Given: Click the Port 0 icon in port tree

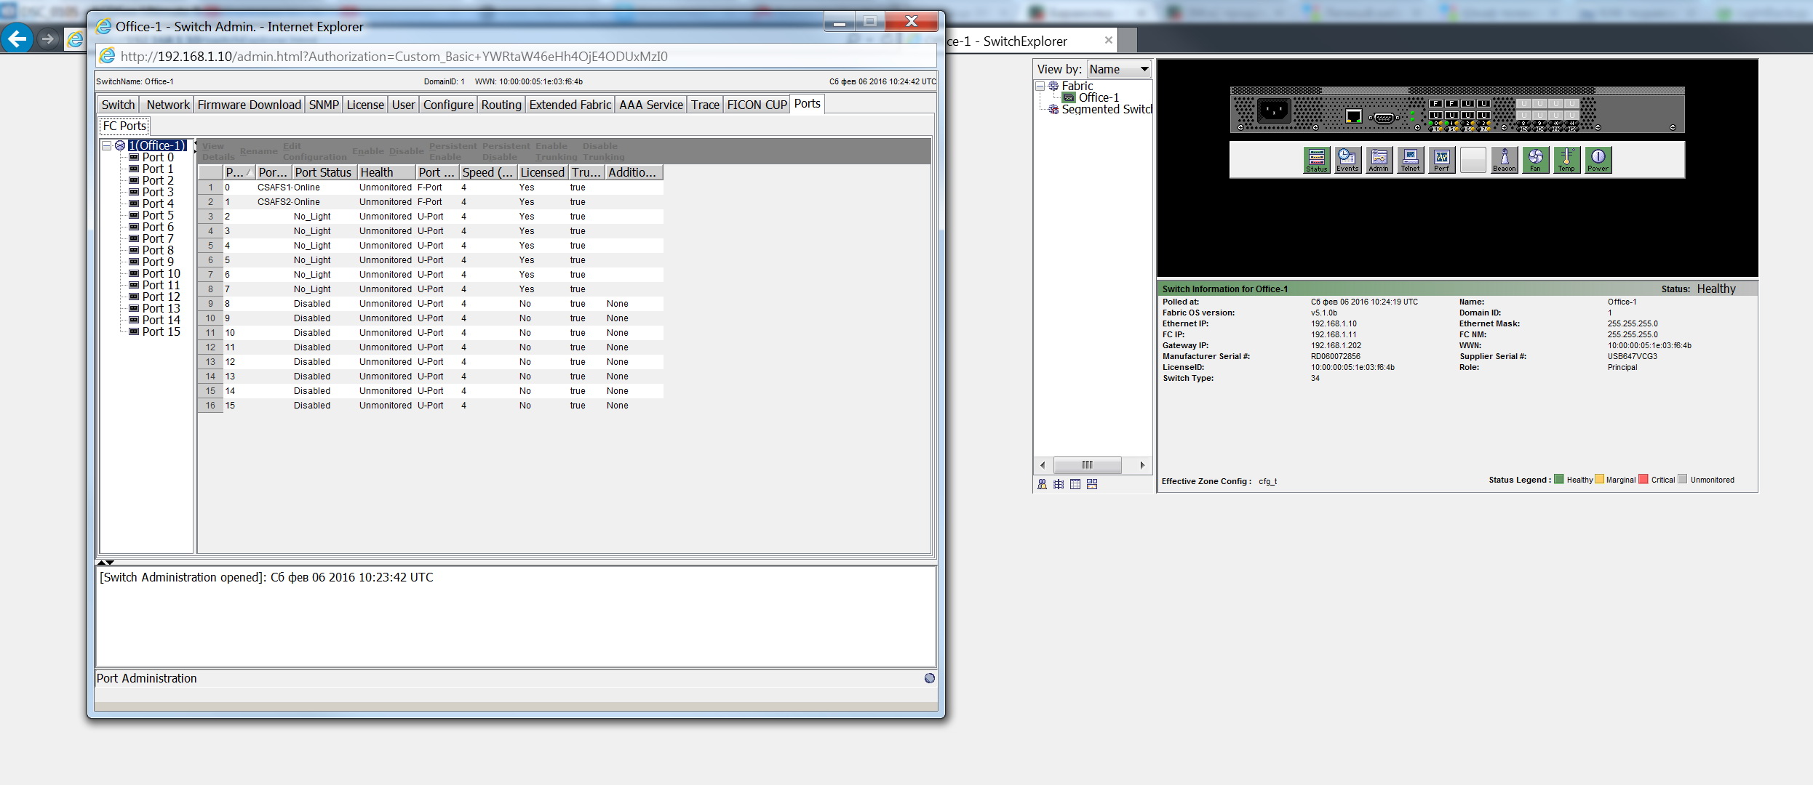Looking at the screenshot, I should (x=134, y=157).
